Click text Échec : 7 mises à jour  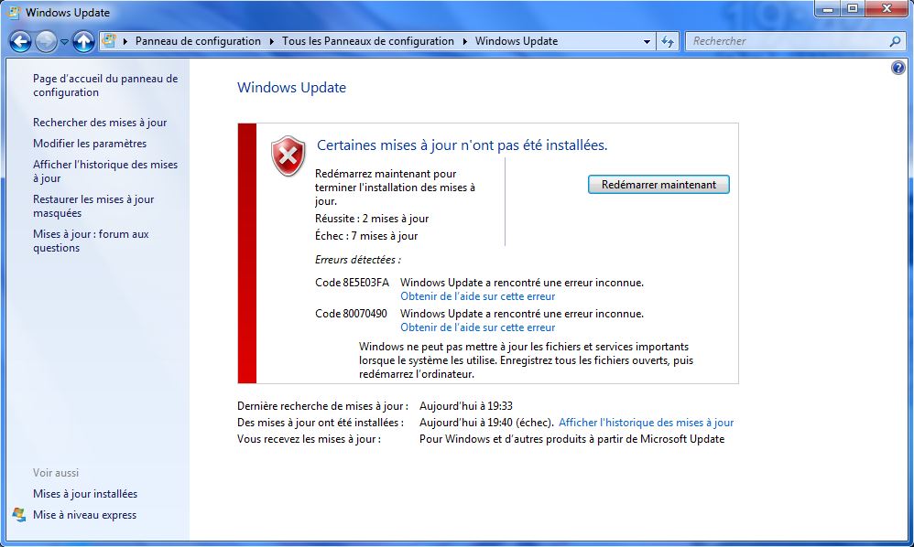pos(366,236)
